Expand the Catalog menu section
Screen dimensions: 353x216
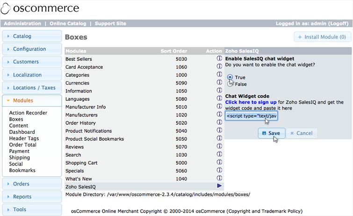pyautogui.click(x=32, y=36)
